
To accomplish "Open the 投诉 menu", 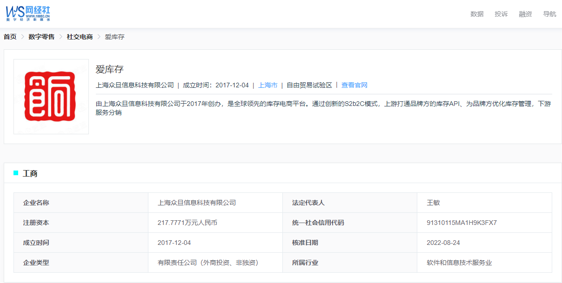I will [501, 14].
